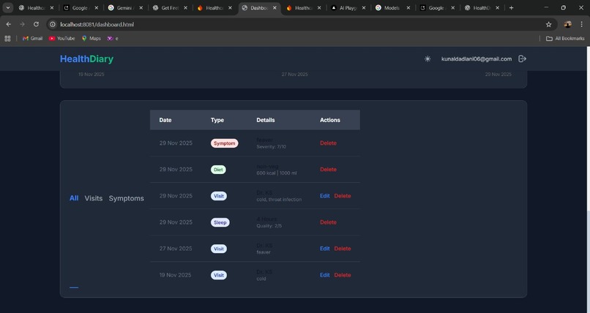
Task: Switch to the AI Playground browser tab
Action: coord(348,8)
